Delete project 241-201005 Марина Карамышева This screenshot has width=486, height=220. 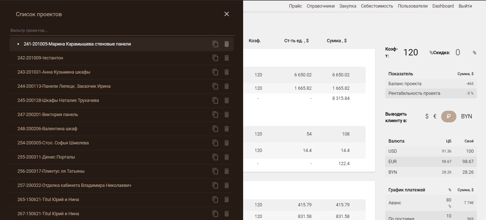[227, 44]
